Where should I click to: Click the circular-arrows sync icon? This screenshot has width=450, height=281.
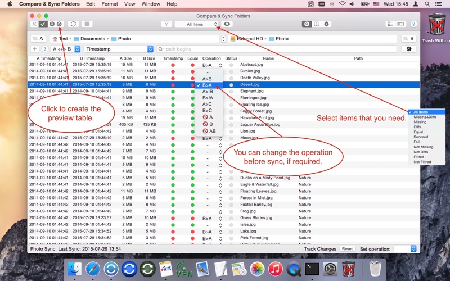73,24
